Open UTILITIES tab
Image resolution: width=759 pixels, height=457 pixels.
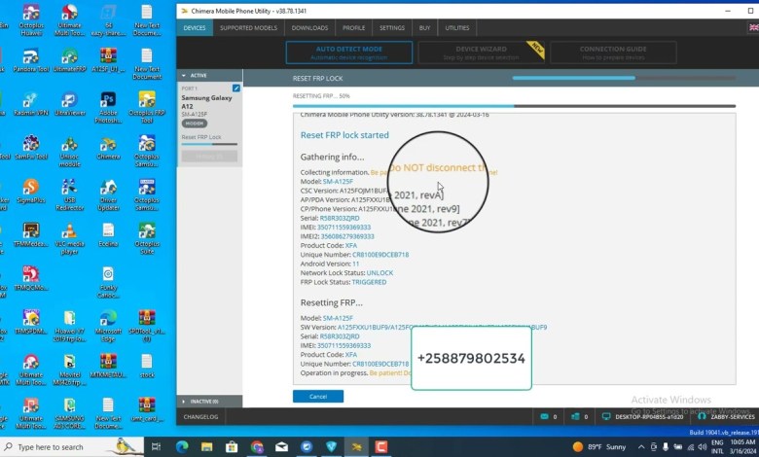tap(457, 28)
